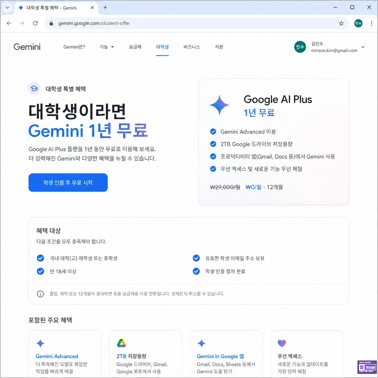Click the heart icon on 우선 액세스 card
This screenshot has width=378, height=378.
(x=282, y=343)
